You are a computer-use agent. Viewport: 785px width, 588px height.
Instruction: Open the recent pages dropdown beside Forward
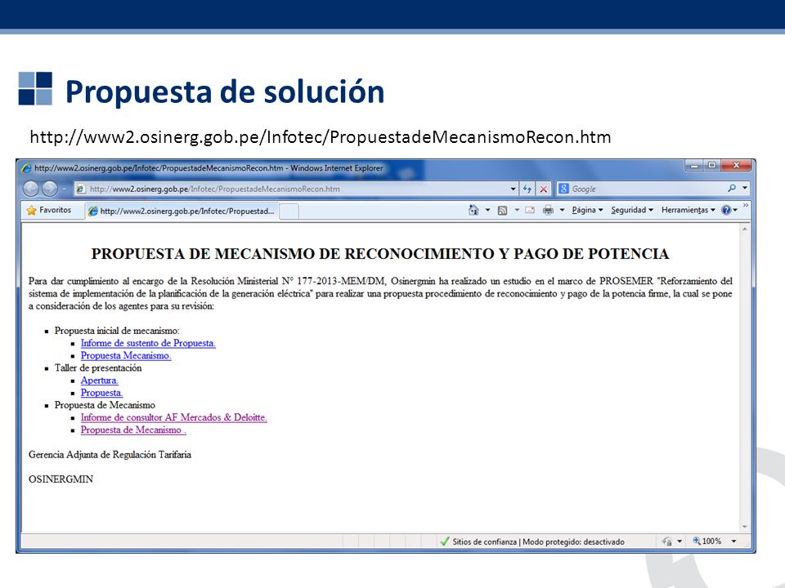click(64, 189)
